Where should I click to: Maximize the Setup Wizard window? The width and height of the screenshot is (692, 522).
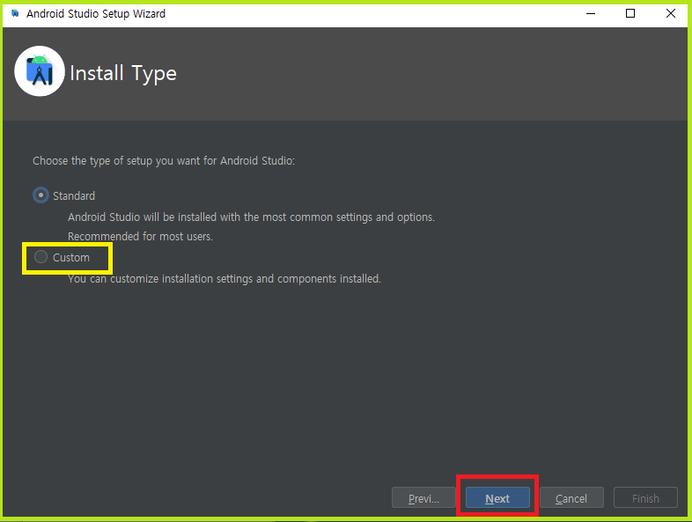(630, 14)
